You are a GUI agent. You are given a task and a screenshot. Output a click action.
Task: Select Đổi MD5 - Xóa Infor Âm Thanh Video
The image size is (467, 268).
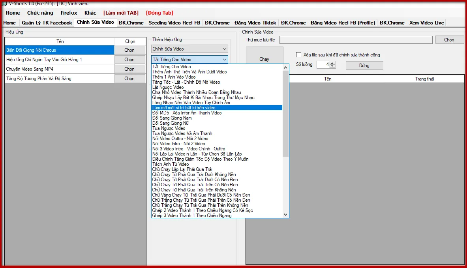point(217,113)
